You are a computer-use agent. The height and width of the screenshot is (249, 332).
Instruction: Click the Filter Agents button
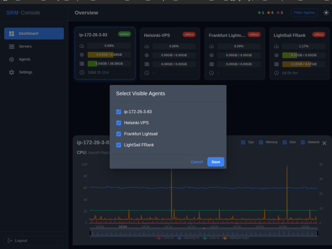click(x=304, y=13)
